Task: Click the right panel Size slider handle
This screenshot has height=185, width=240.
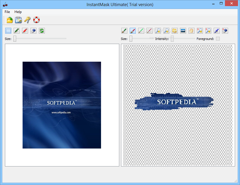Action: click(x=131, y=39)
